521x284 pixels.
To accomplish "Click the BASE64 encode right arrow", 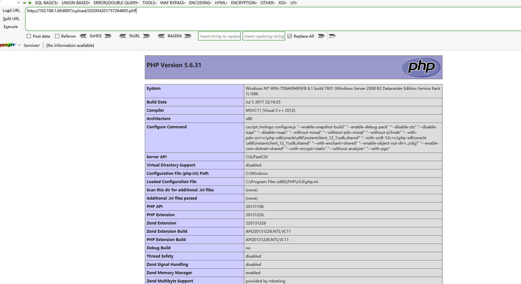I will pos(188,36).
